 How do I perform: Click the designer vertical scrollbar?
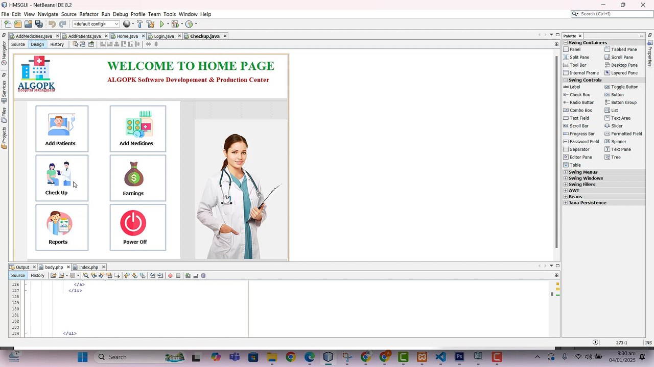556,151
